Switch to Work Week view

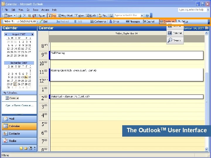[65, 16]
